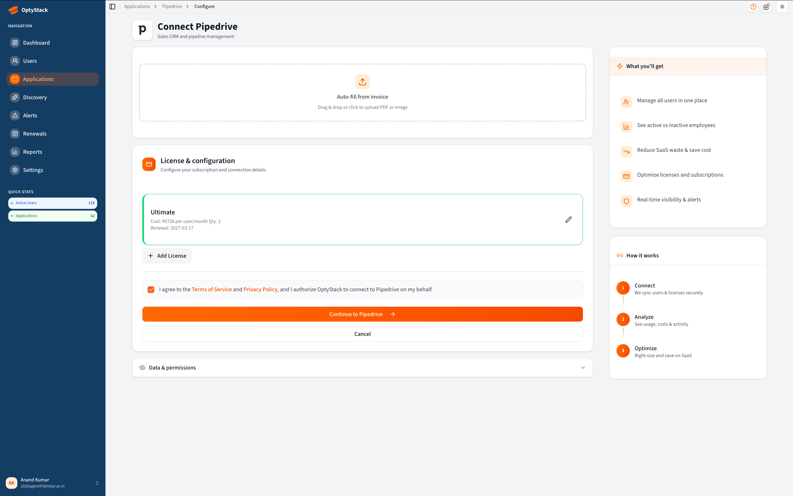The height and width of the screenshot is (496, 793).
Task: Go to Pipedrive breadcrumb
Action: [172, 7]
